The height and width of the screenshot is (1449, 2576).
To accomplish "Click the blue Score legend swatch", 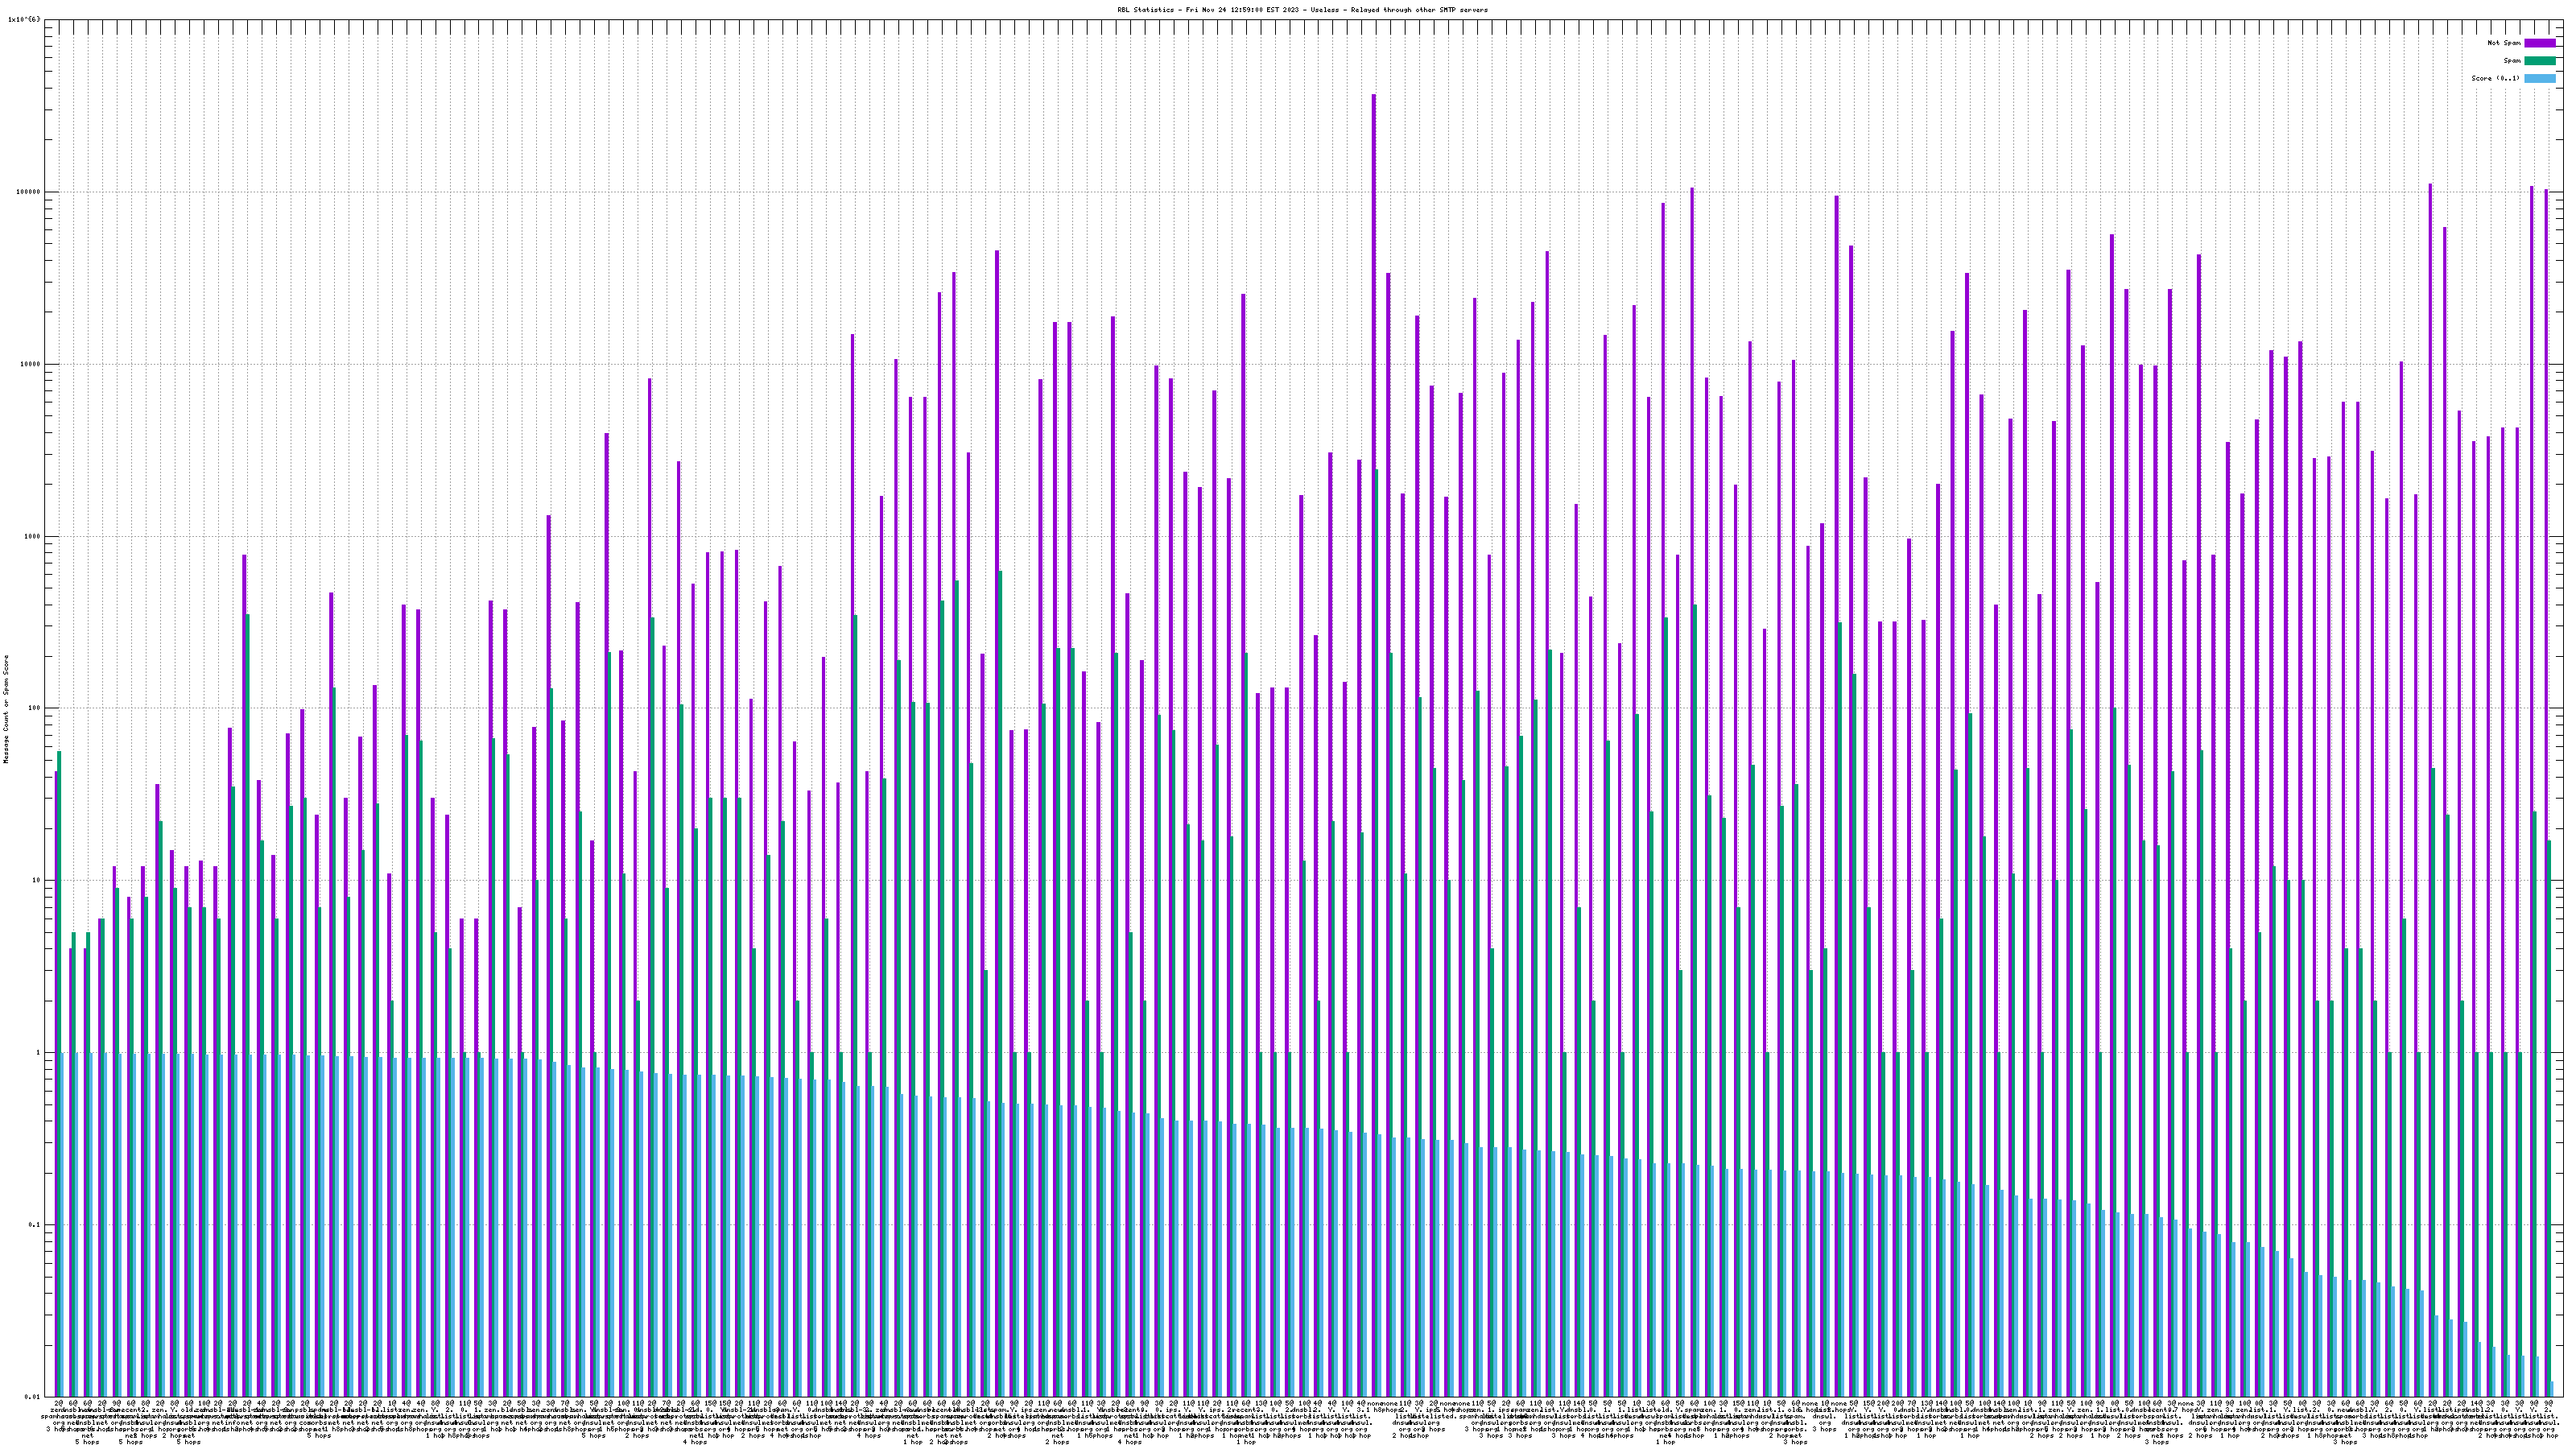I will (2539, 78).
